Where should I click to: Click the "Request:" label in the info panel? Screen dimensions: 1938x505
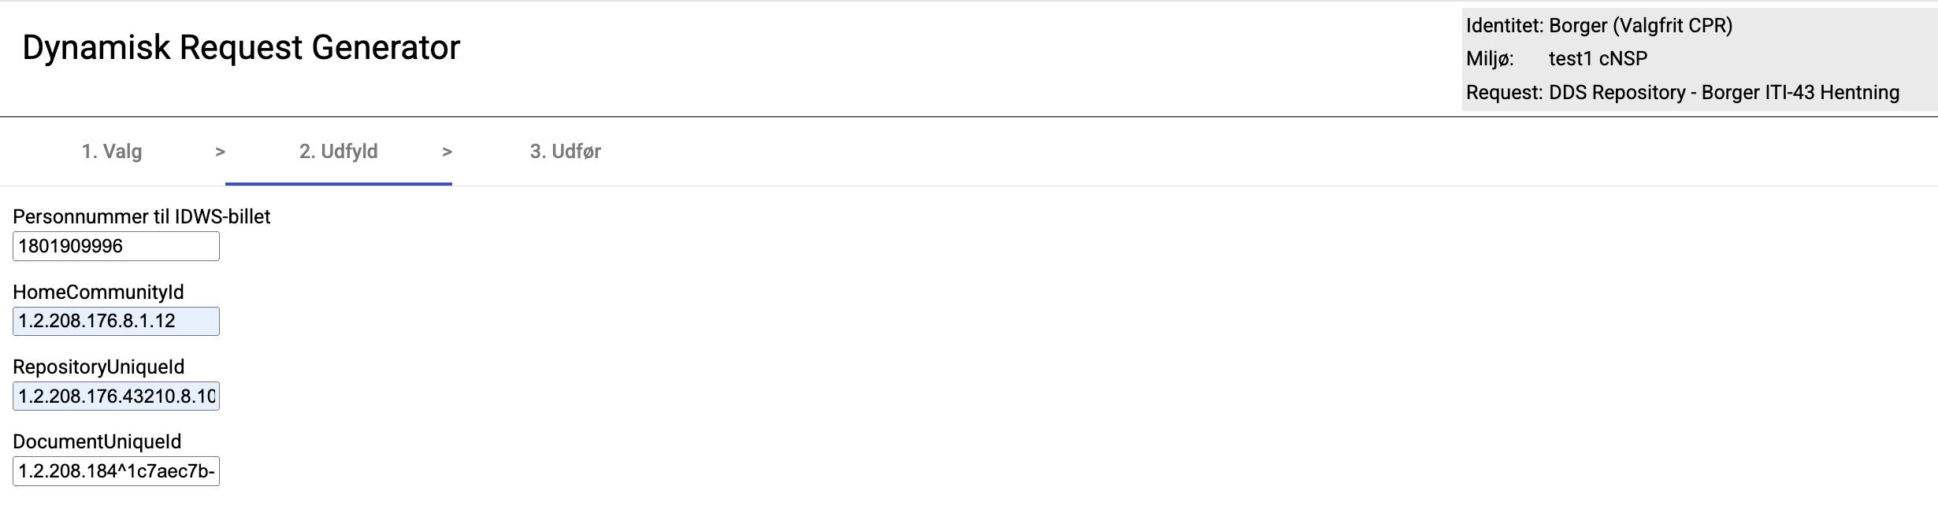coord(1504,93)
